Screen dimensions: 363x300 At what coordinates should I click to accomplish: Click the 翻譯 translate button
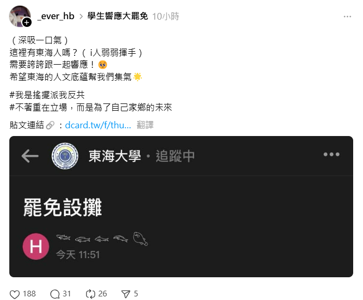(145, 125)
